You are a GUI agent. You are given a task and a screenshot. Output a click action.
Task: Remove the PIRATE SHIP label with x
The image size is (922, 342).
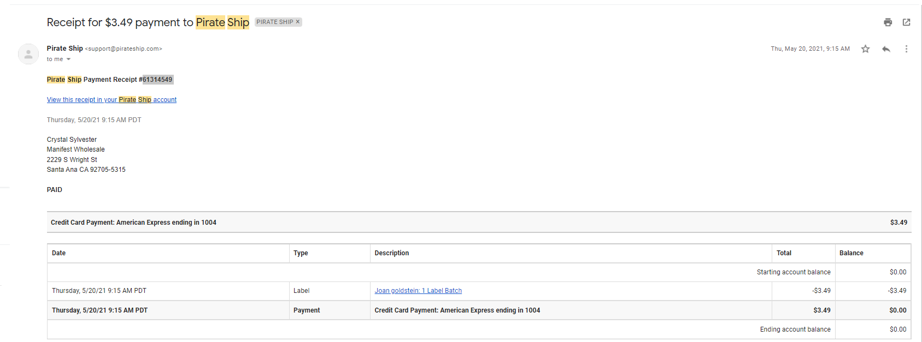[x=298, y=22]
